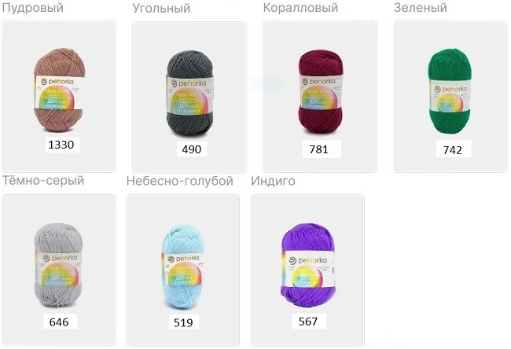Click color code 519 tag
The image size is (511, 349).
[x=183, y=322]
